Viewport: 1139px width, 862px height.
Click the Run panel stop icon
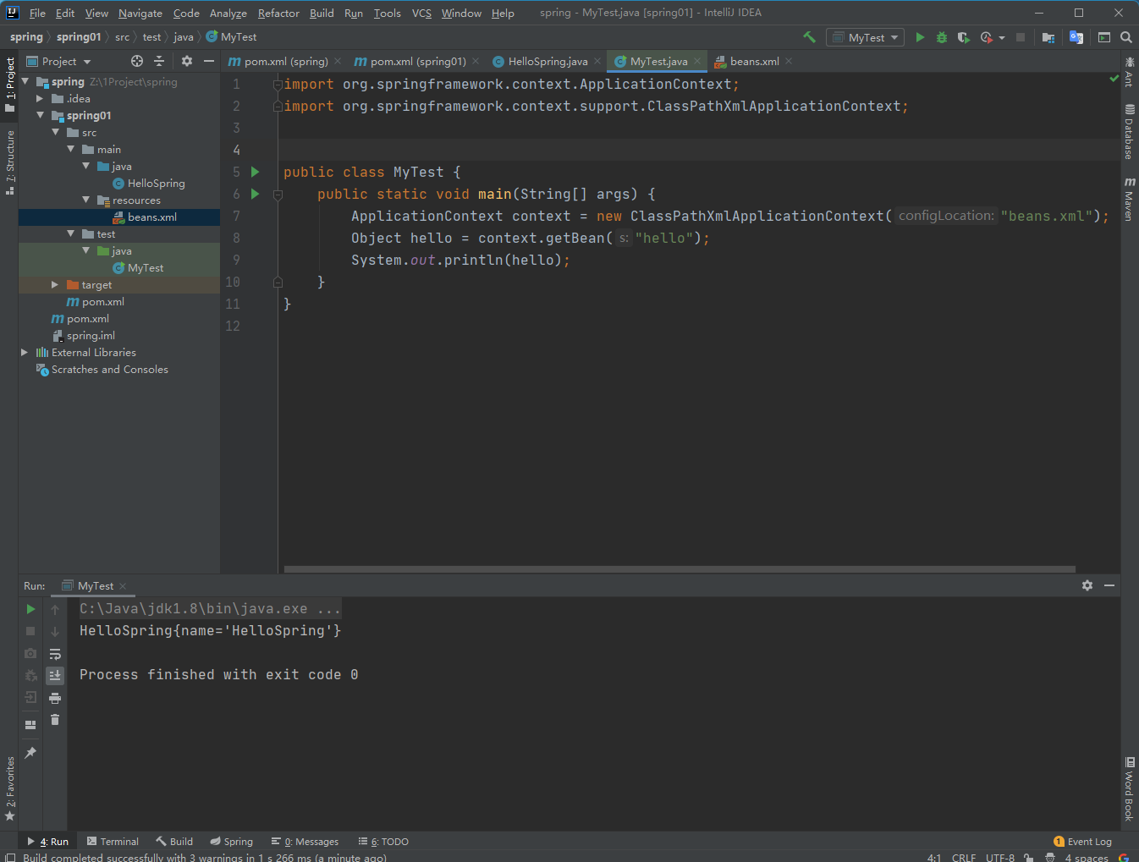pos(30,631)
